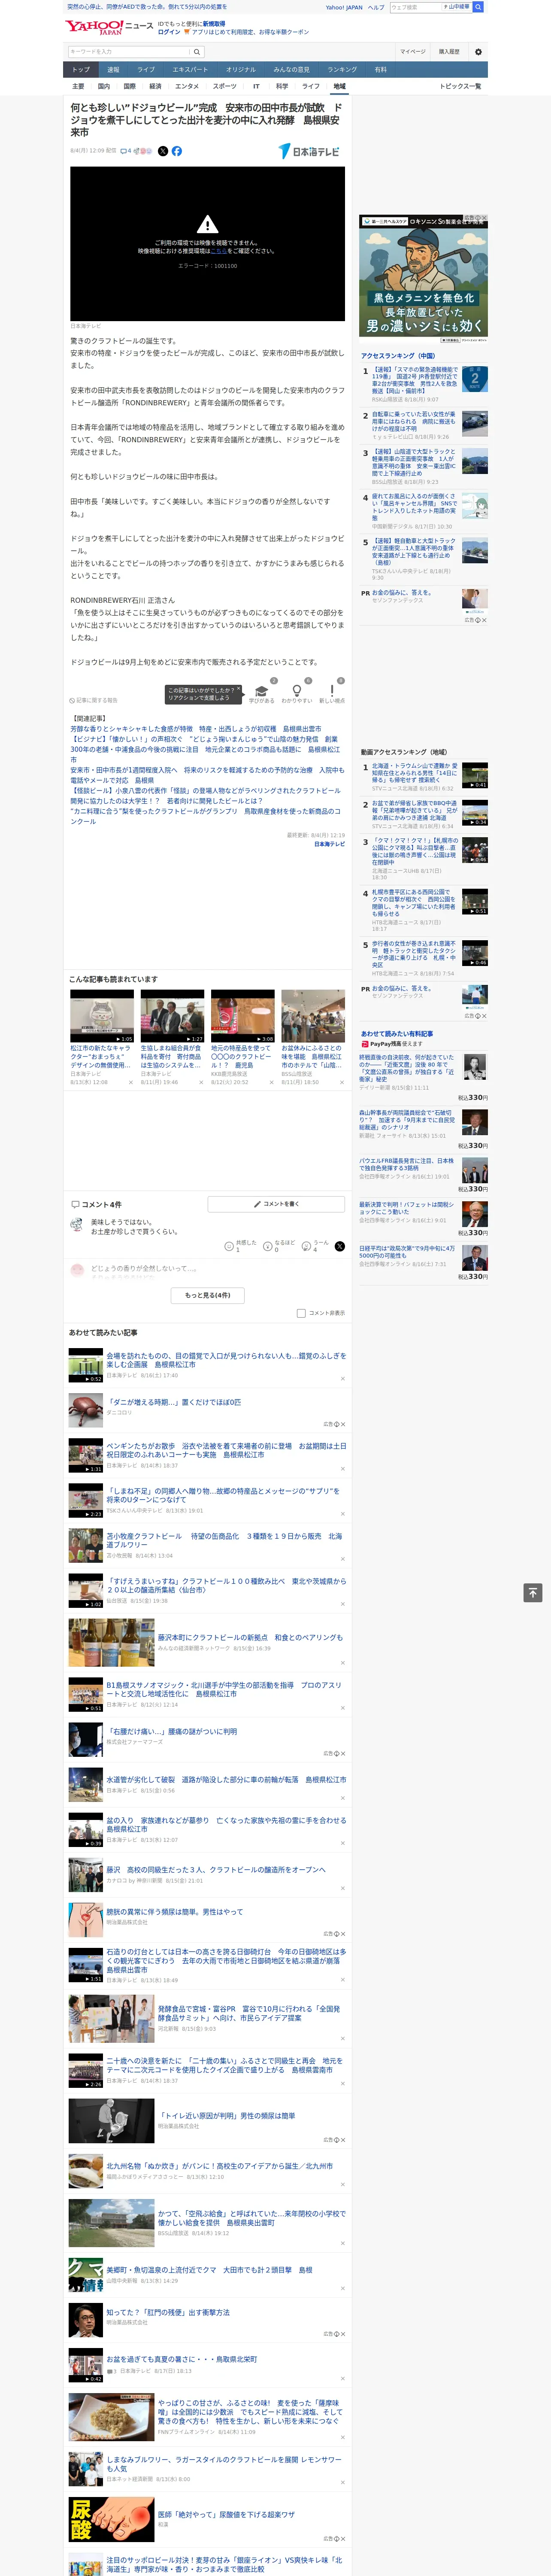This screenshot has height=2576, width=551.
Task: Click the ウェブ検索 input field
Action: (x=415, y=7)
